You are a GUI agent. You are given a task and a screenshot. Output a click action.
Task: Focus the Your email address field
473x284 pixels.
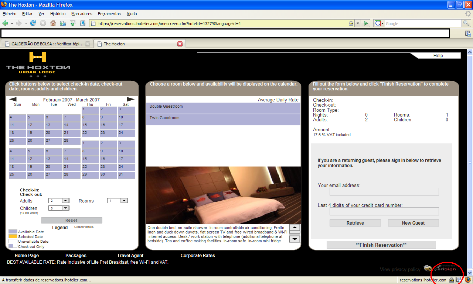click(x=384, y=191)
